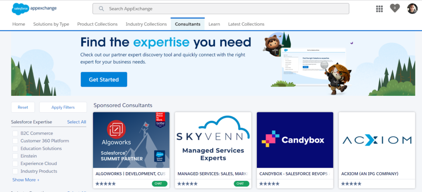Open the favorites heart icon
The image size is (422, 192).
point(395,8)
